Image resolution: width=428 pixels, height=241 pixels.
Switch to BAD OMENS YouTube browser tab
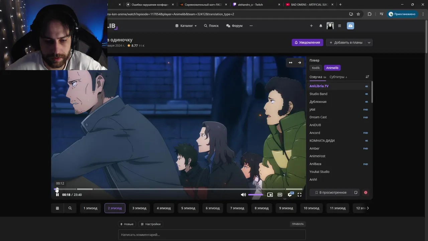point(309,5)
